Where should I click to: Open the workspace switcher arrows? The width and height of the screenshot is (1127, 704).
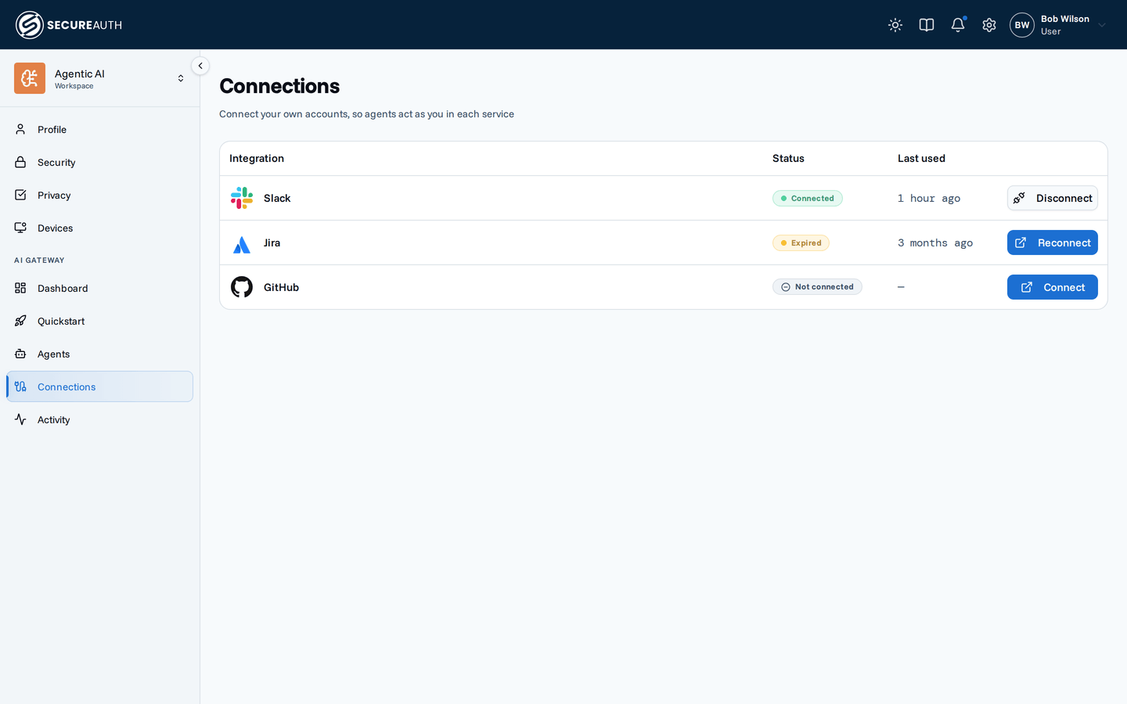181,78
